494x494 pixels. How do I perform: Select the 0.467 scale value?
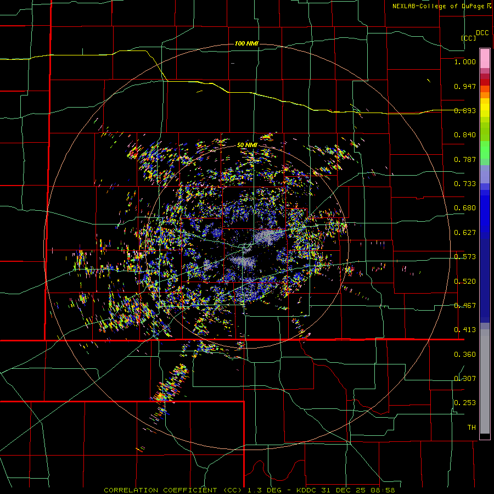[465, 306]
